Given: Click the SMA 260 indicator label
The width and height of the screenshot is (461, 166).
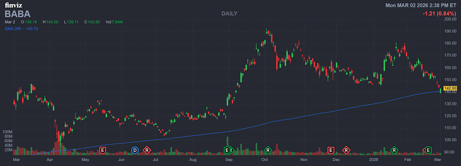Looking at the screenshot, I should (x=13, y=29).
